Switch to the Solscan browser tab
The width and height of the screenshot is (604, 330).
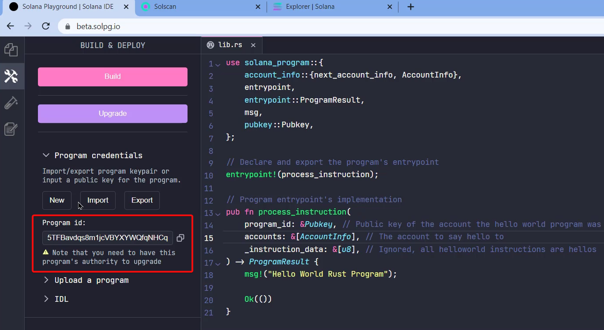click(x=201, y=7)
